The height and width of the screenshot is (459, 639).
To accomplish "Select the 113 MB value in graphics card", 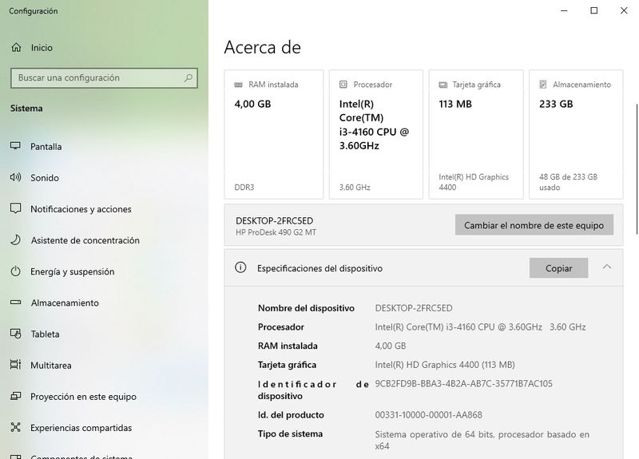I will 455,104.
